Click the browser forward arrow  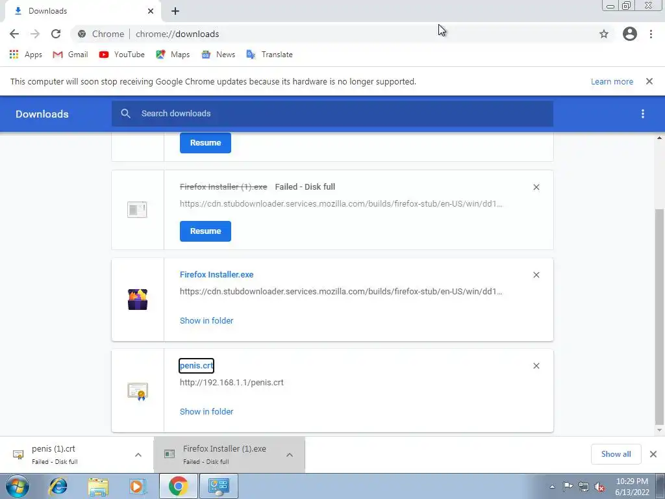coord(35,34)
